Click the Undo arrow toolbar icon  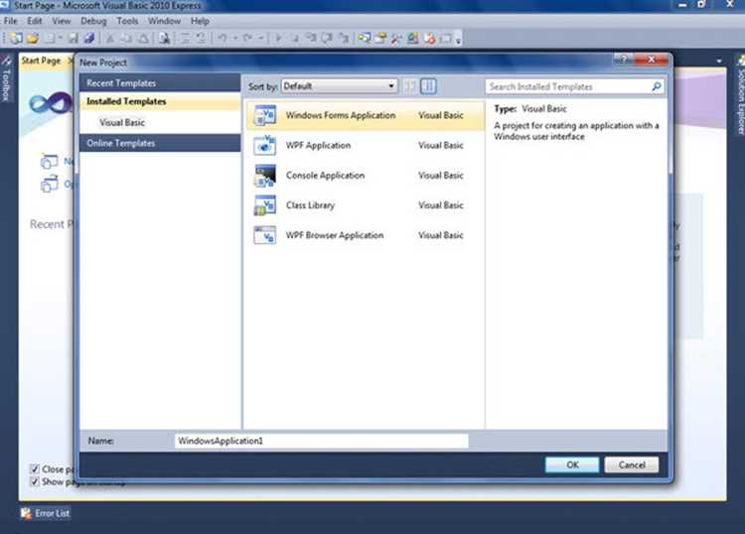(x=223, y=39)
